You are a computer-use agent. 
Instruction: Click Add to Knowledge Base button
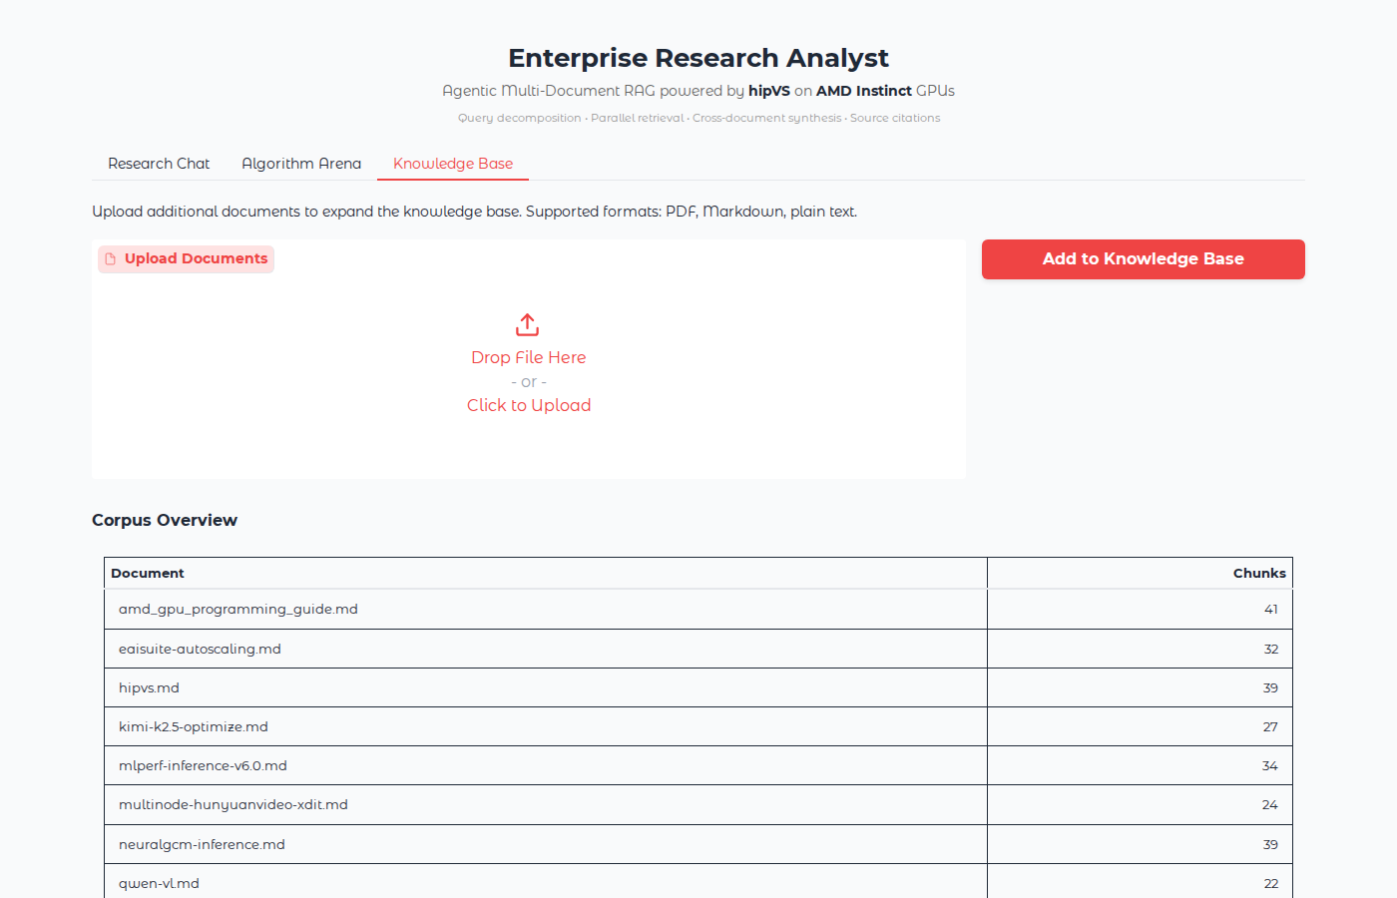pos(1144,259)
